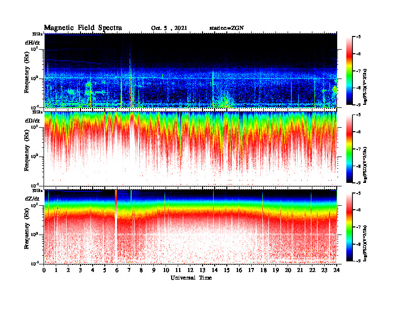401x310 pixels.
Task: Click the log(PSD) label beside dZ/dt color bar
Action: click(365, 243)
